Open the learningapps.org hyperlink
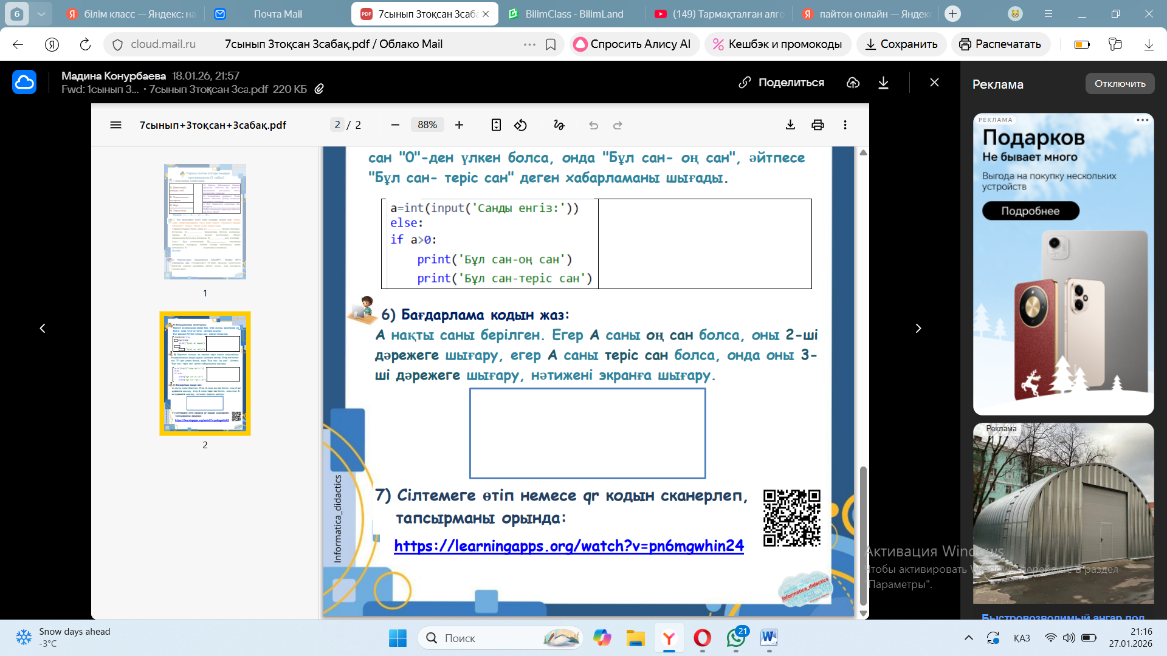Viewport: 1167px width, 656px height. [568, 546]
